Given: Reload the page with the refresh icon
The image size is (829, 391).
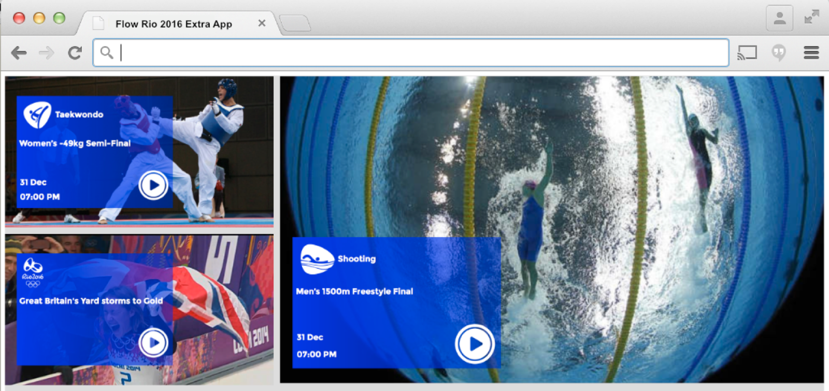Looking at the screenshot, I should tap(75, 52).
